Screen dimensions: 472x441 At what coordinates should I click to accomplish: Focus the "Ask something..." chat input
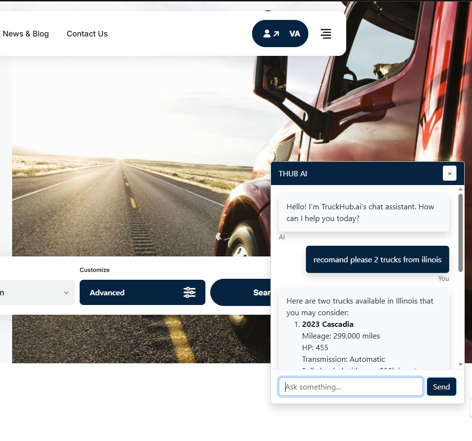point(351,387)
